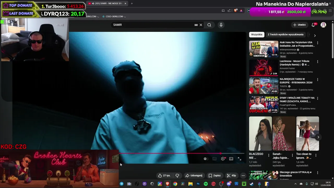
Task: Toggle subtitles in the video player
Action: (x=214, y=159)
